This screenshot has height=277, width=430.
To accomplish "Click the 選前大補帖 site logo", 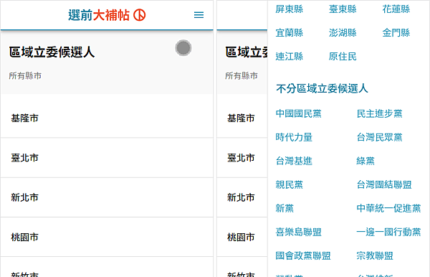I will 107,15.
